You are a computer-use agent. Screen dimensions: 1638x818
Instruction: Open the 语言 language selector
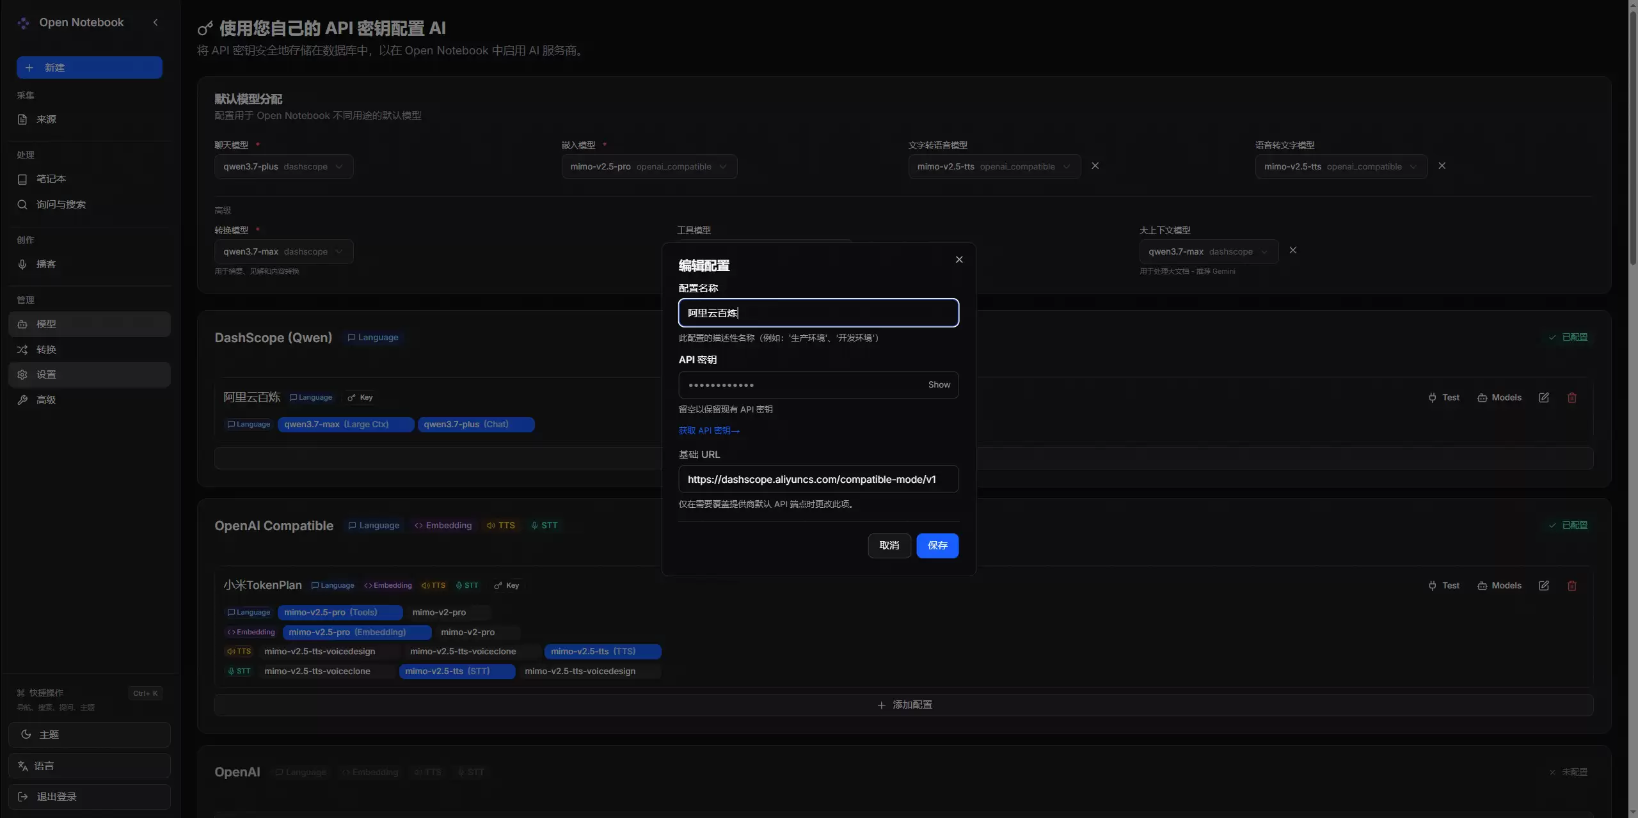click(90, 766)
